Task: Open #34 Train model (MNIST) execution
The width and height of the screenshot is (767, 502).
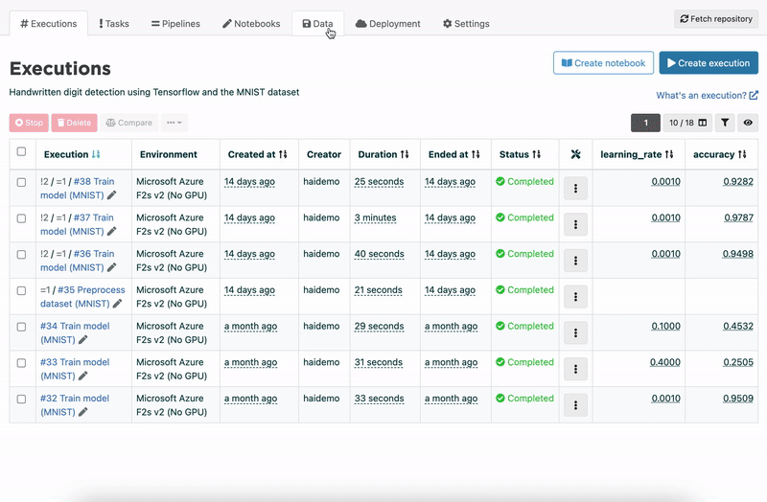Action: (x=75, y=332)
